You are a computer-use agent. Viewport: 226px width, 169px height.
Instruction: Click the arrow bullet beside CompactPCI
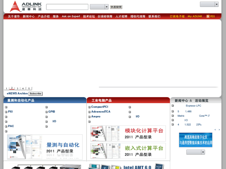click(x=89, y=107)
